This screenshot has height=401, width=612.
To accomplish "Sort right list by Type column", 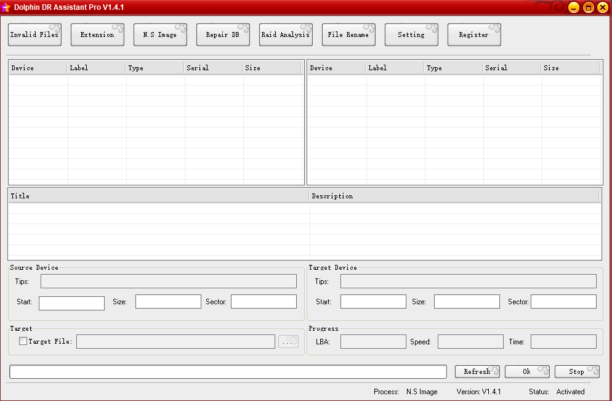I will [x=454, y=68].
